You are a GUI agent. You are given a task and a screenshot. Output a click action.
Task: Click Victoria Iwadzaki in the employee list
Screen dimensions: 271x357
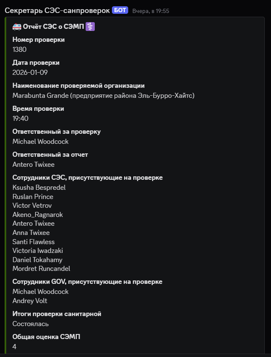click(38, 251)
